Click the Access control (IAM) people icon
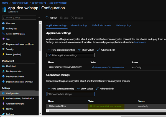This screenshot has width=166, height=117. pyautogui.click(x=3, y=34)
